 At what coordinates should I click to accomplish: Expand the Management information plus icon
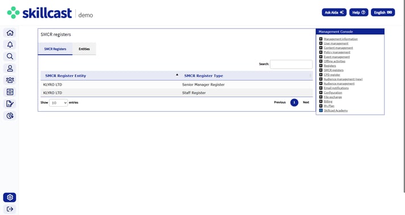(x=321, y=39)
